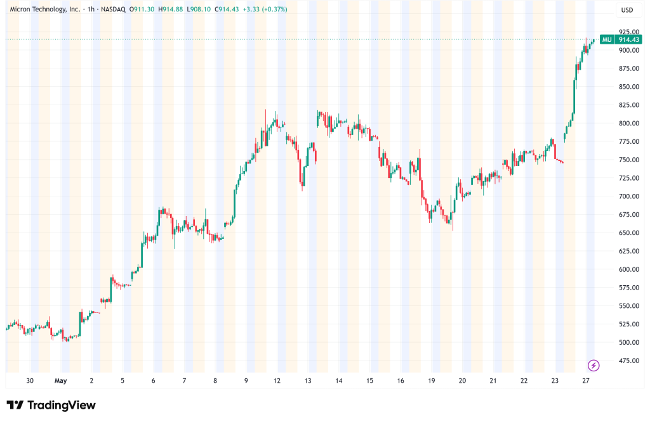This screenshot has height=422, width=650.
Task: Select the current price label 914.43
Action: [628, 40]
